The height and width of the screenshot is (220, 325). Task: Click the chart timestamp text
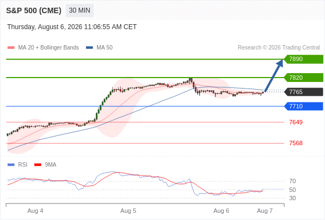pyautogui.click(x=72, y=27)
